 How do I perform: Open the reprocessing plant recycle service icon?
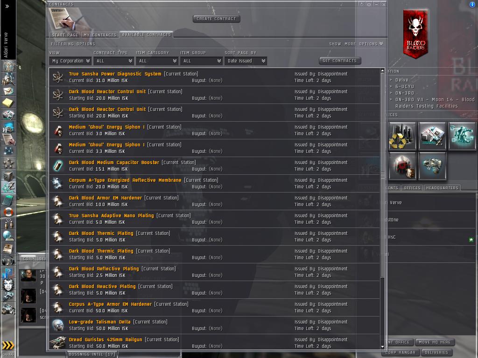tap(402, 136)
